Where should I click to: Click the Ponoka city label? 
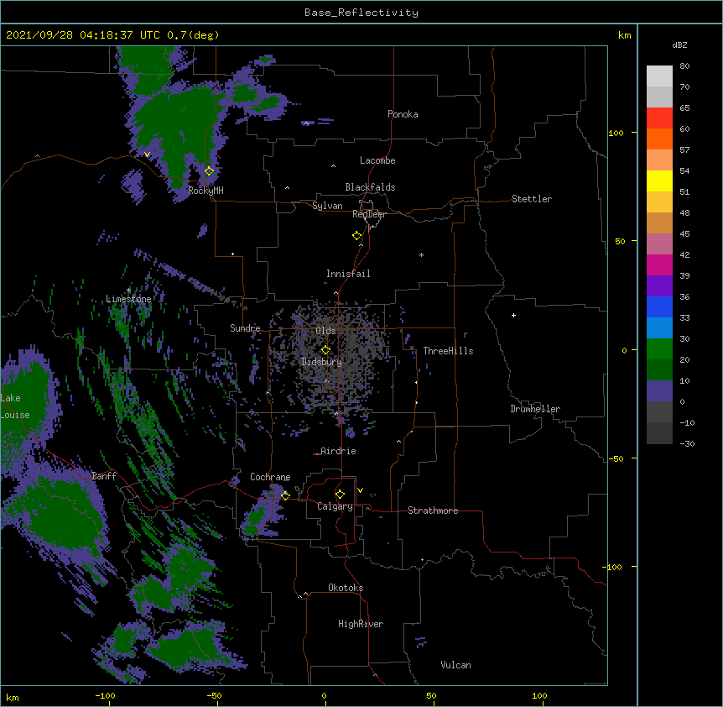[403, 114]
